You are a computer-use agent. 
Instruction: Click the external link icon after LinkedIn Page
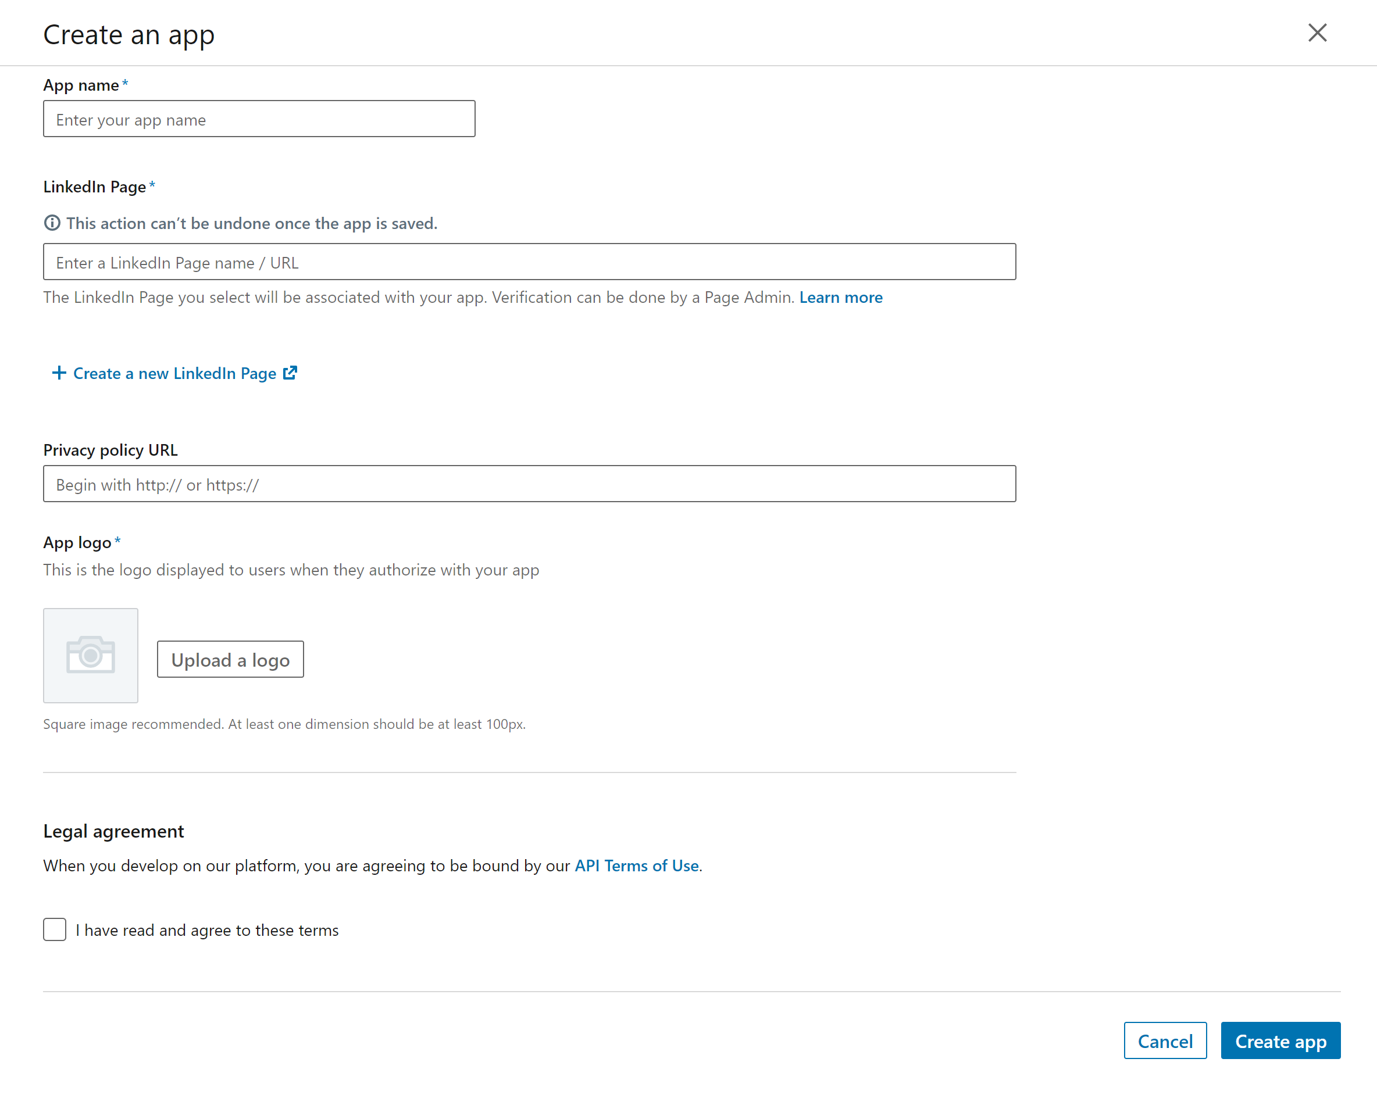(290, 373)
